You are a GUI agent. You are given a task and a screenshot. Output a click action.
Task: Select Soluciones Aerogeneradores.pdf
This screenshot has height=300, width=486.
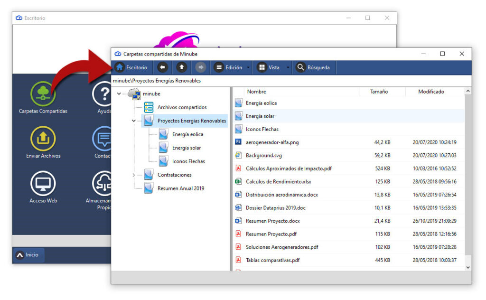(349, 247)
